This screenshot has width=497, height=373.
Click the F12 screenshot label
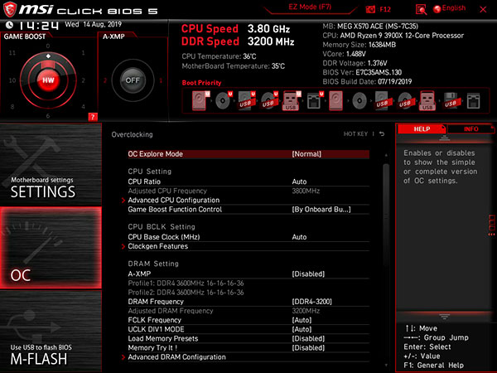coord(385,9)
